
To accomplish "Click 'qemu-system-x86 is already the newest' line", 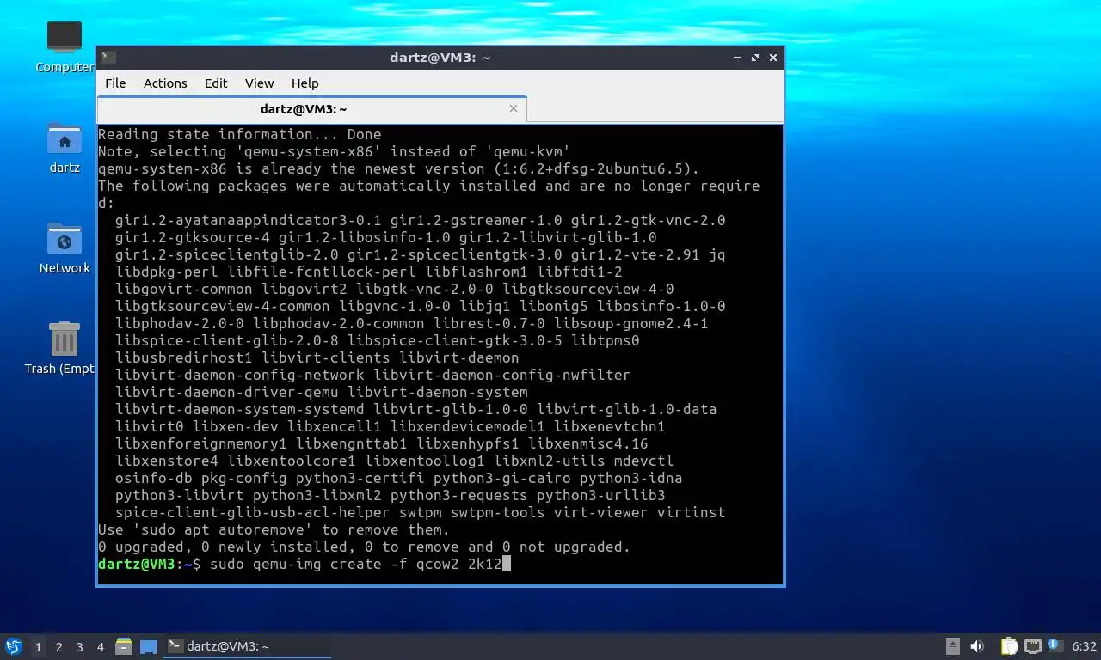I will coord(398,168).
